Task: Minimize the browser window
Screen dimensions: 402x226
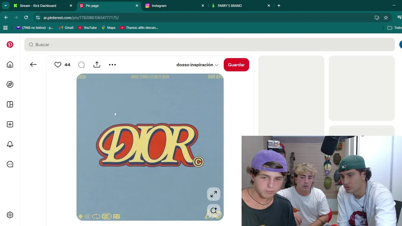Action: click(394, 6)
